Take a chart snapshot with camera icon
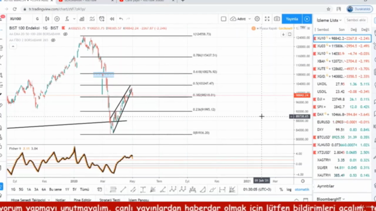The height and width of the screenshot is (211, 376). (277, 19)
